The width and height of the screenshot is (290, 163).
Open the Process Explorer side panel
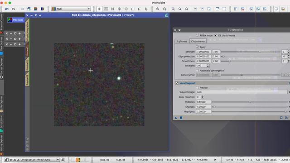1,68
